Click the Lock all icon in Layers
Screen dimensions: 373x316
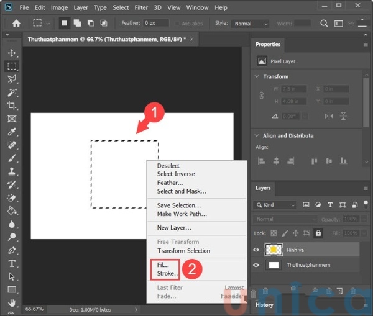point(318,233)
